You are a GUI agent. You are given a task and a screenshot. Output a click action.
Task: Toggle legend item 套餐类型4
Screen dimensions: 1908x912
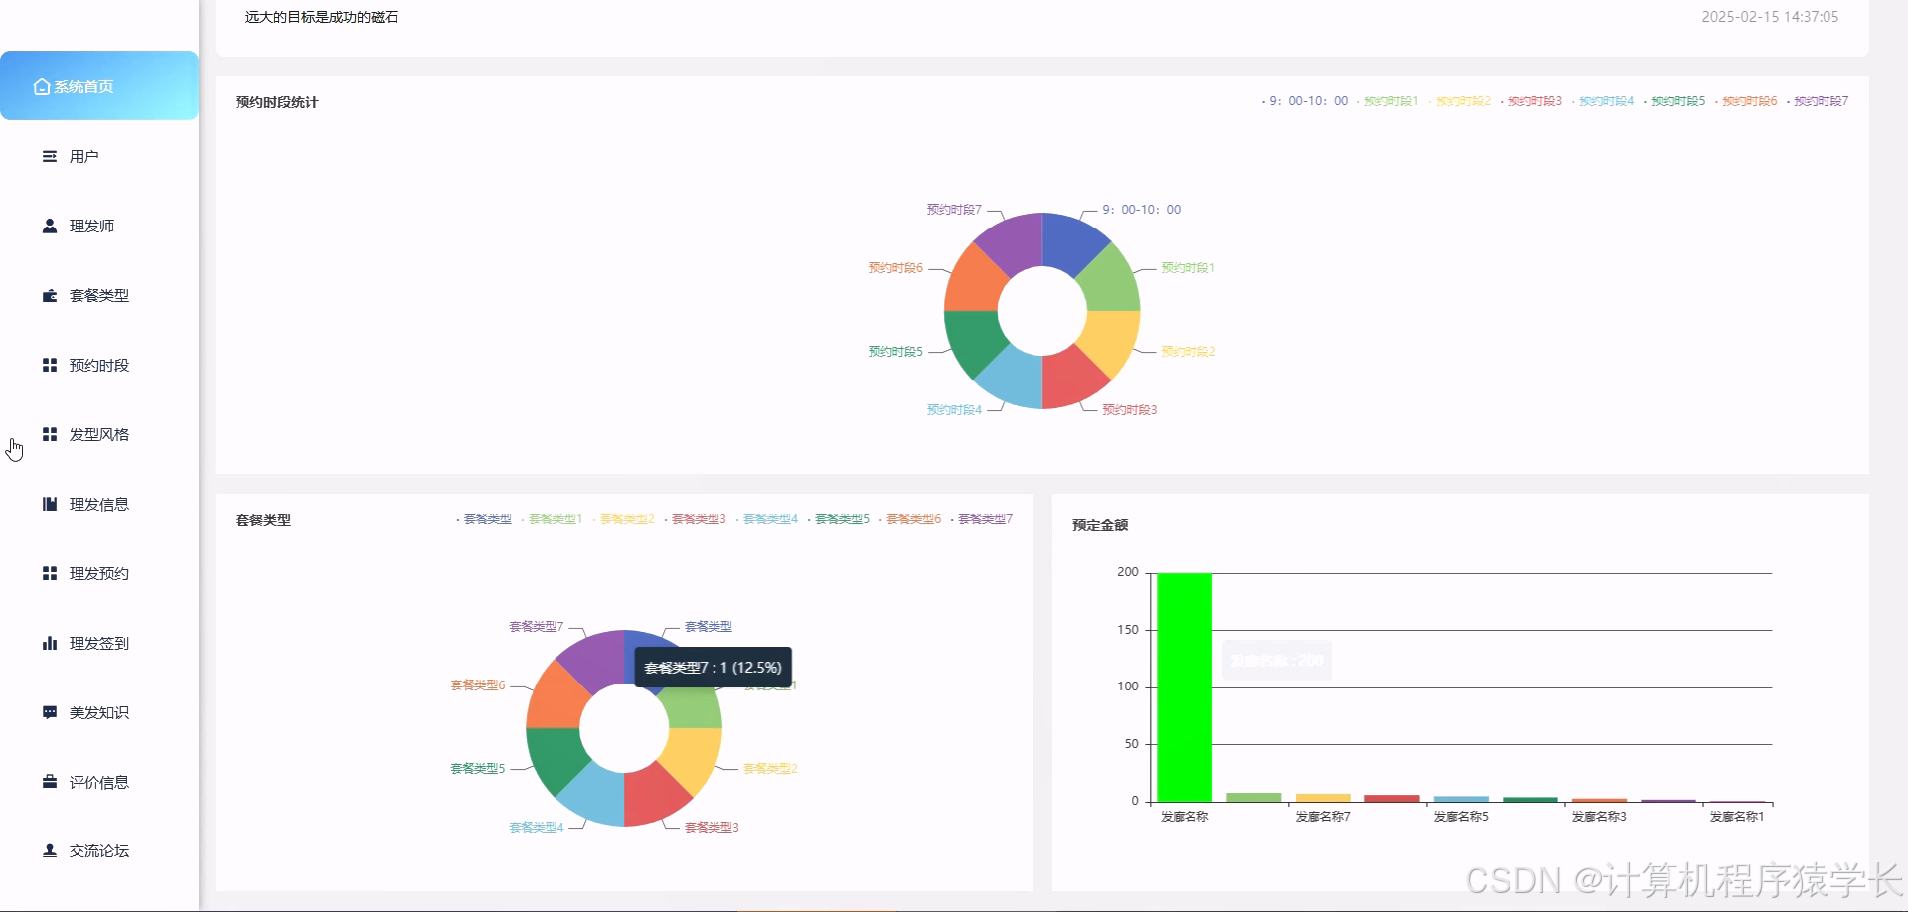[x=767, y=519]
